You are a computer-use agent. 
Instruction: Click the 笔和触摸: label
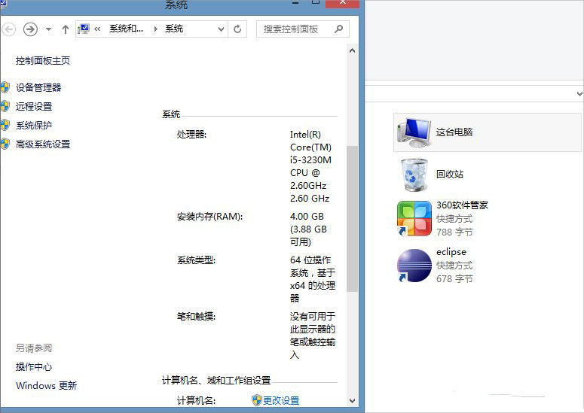point(196,317)
